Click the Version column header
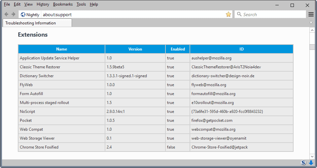The width and height of the screenshot is (317, 168). [135, 49]
